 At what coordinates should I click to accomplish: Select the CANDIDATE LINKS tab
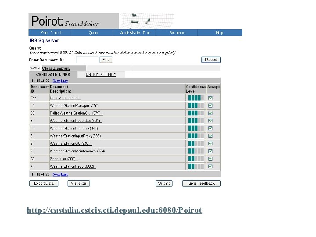(x=53, y=75)
